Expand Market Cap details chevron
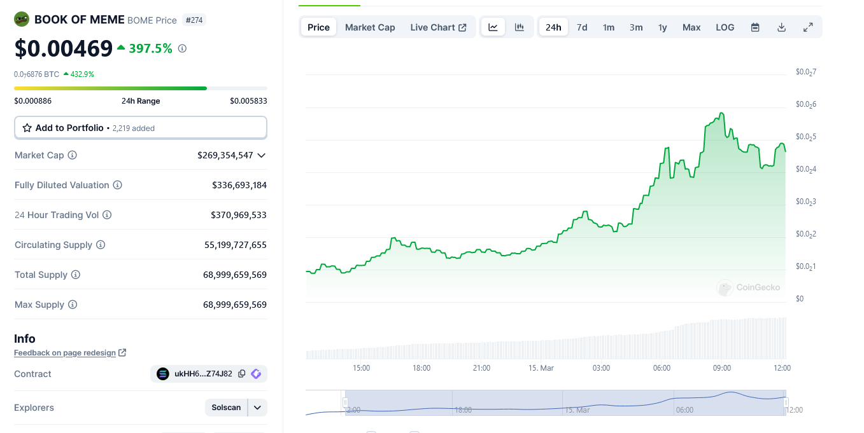864x433 pixels. click(x=261, y=155)
